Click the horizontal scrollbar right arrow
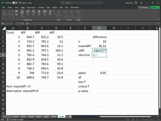Image resolution: width=161 pixels, height=121 pixels. click(158, 117)
